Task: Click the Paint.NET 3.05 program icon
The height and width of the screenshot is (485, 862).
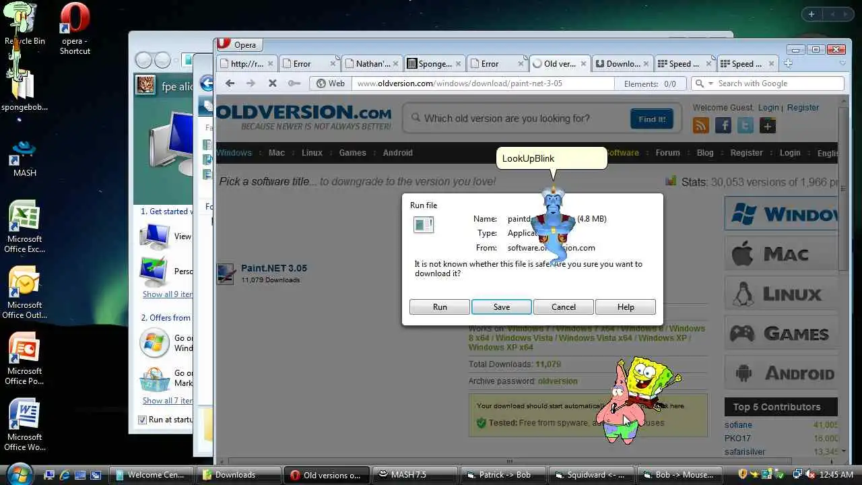Action: (226, 273)
